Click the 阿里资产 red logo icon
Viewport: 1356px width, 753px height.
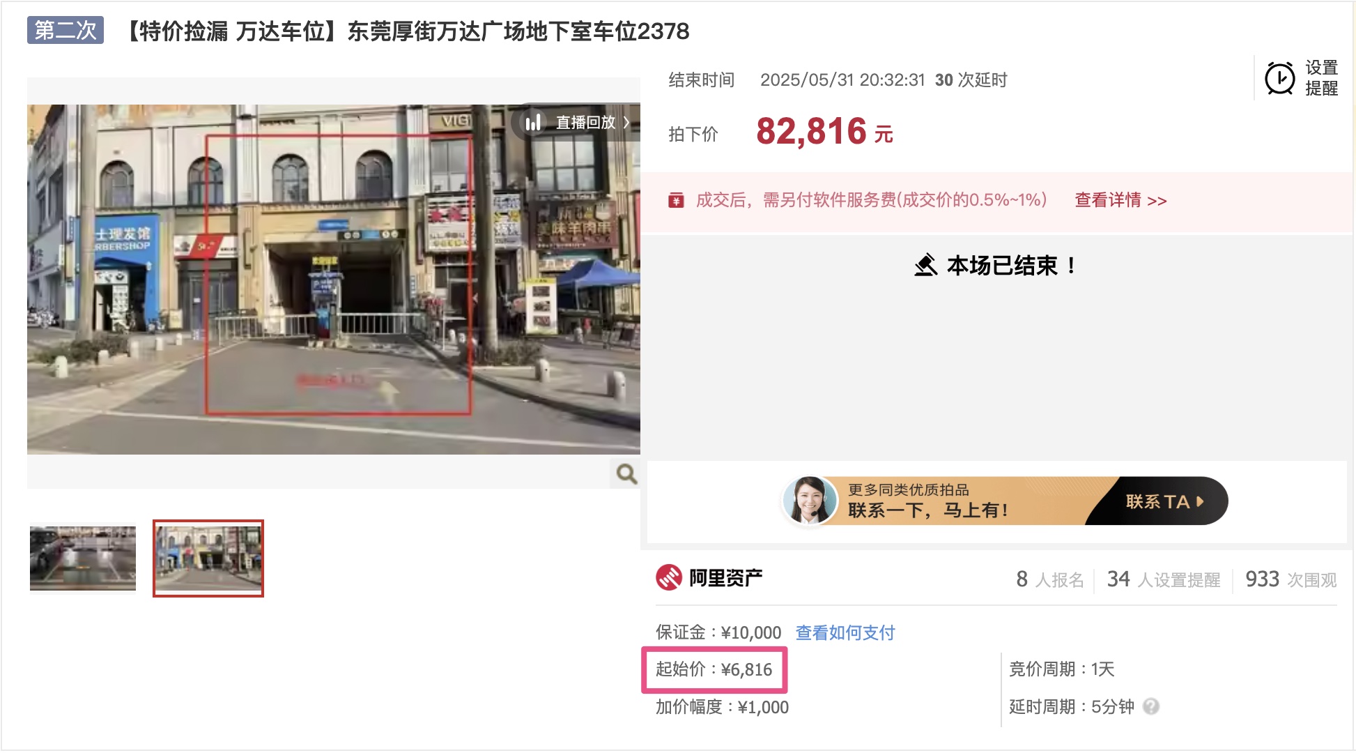669,577
